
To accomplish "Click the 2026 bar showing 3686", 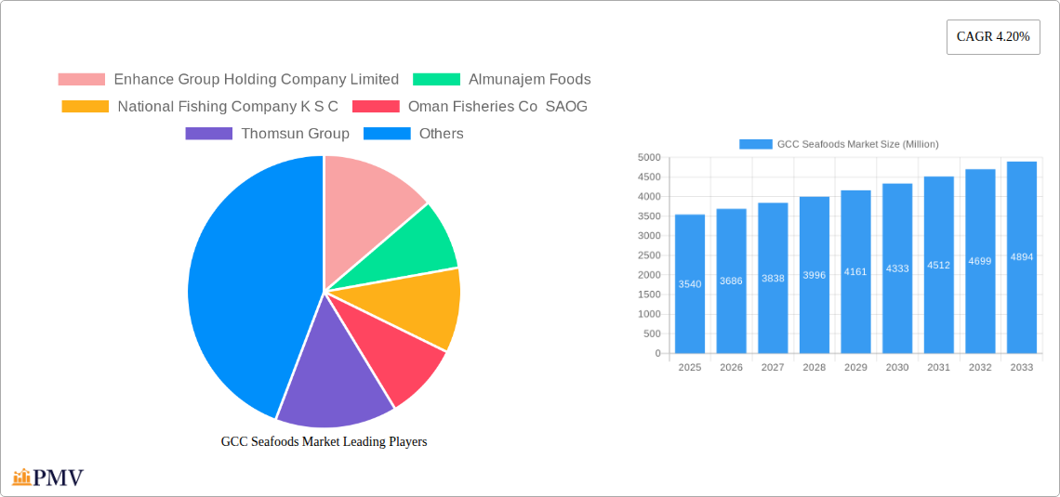I will [732, 281].
